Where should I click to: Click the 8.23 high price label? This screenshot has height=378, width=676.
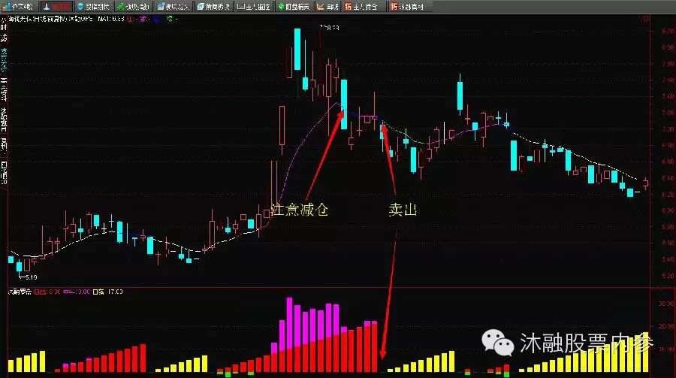pos(331,28)
